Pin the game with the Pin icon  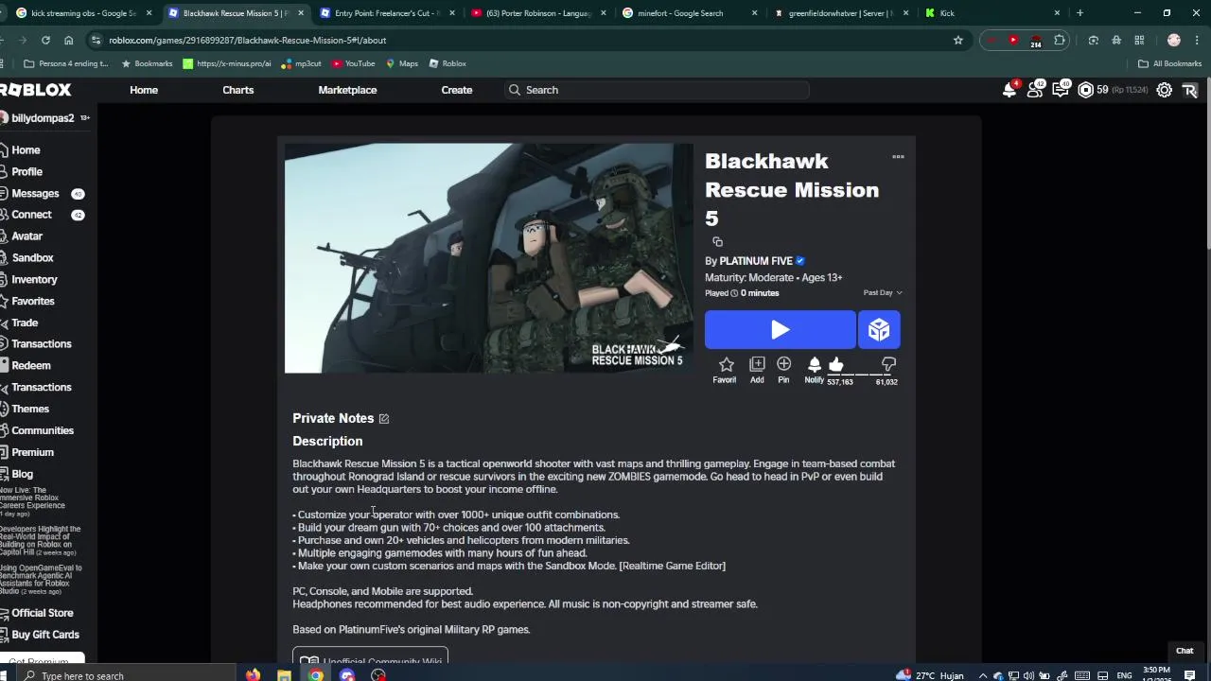(783, 364)
